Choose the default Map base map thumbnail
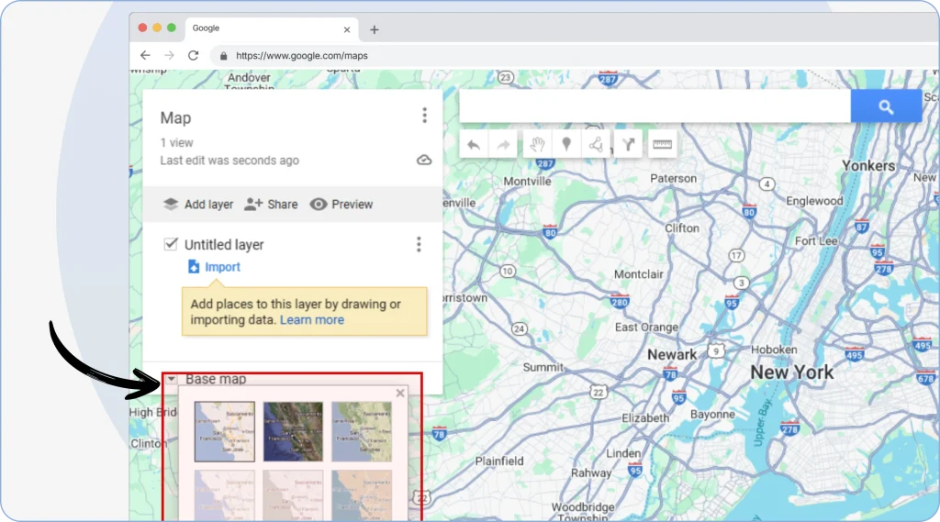 coord(224,431)
